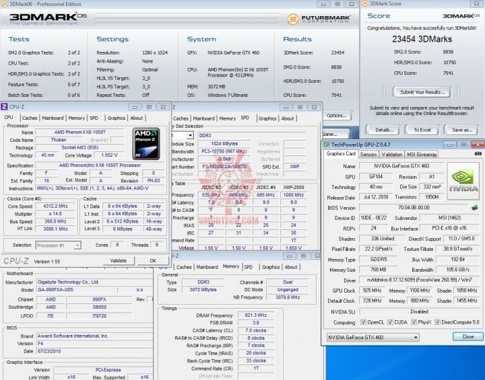Click the Validate button in CPU-Z
485x380 pixels.
click(x=118, y=260)
